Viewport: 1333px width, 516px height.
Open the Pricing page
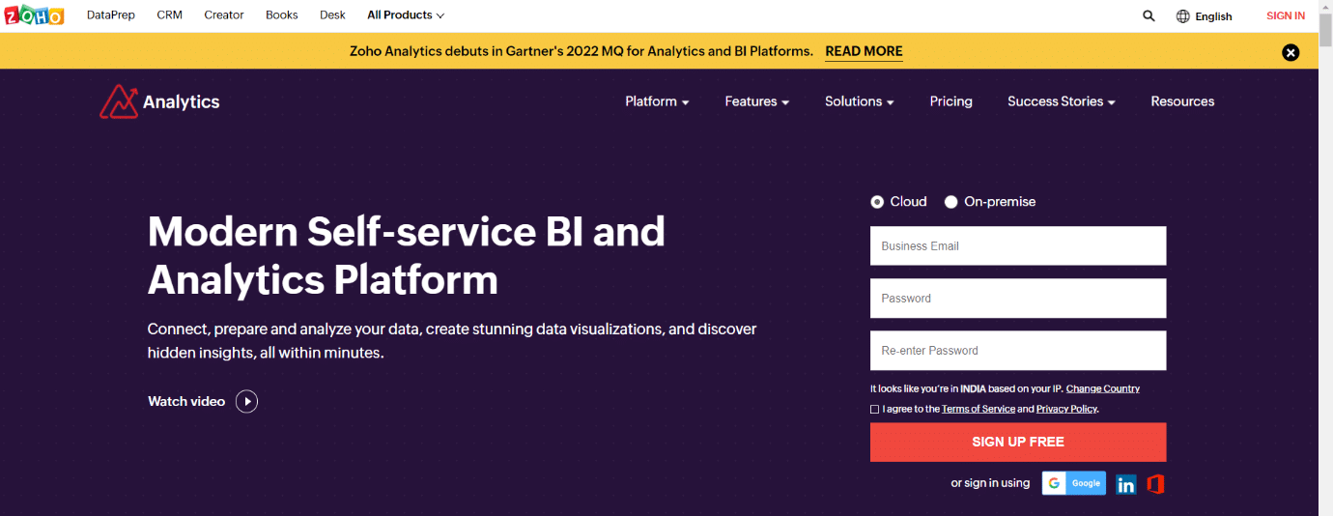pos(951,101)
